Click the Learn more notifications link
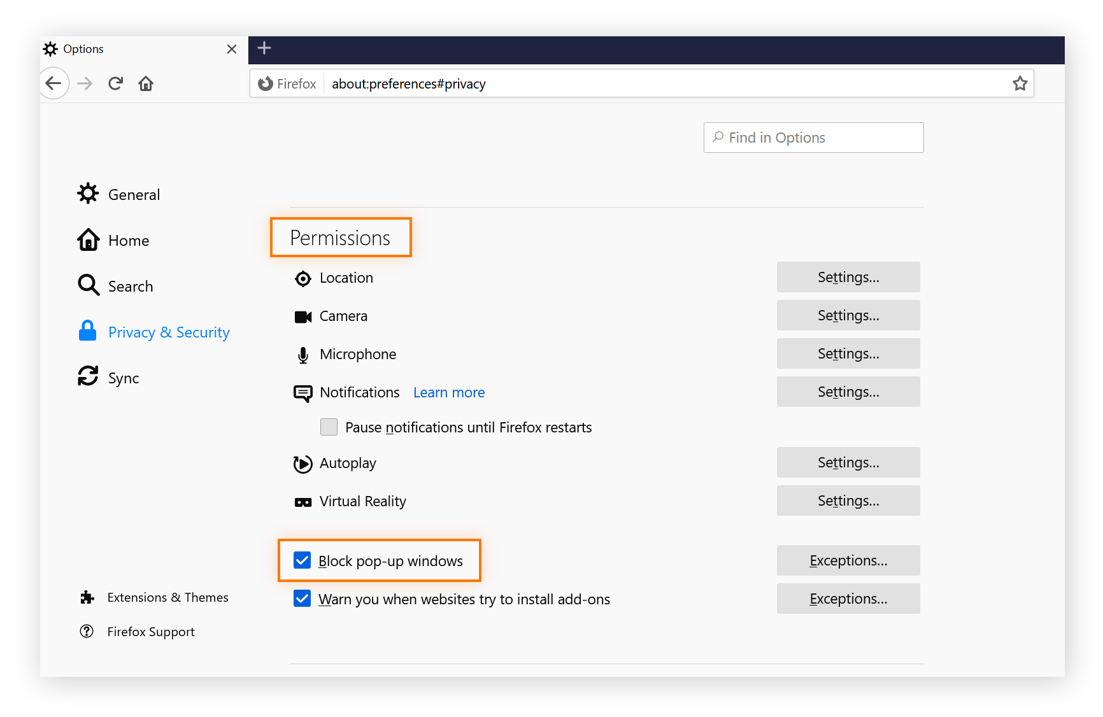Viewport: 1103px width, 717px height. tap(448, 392)
